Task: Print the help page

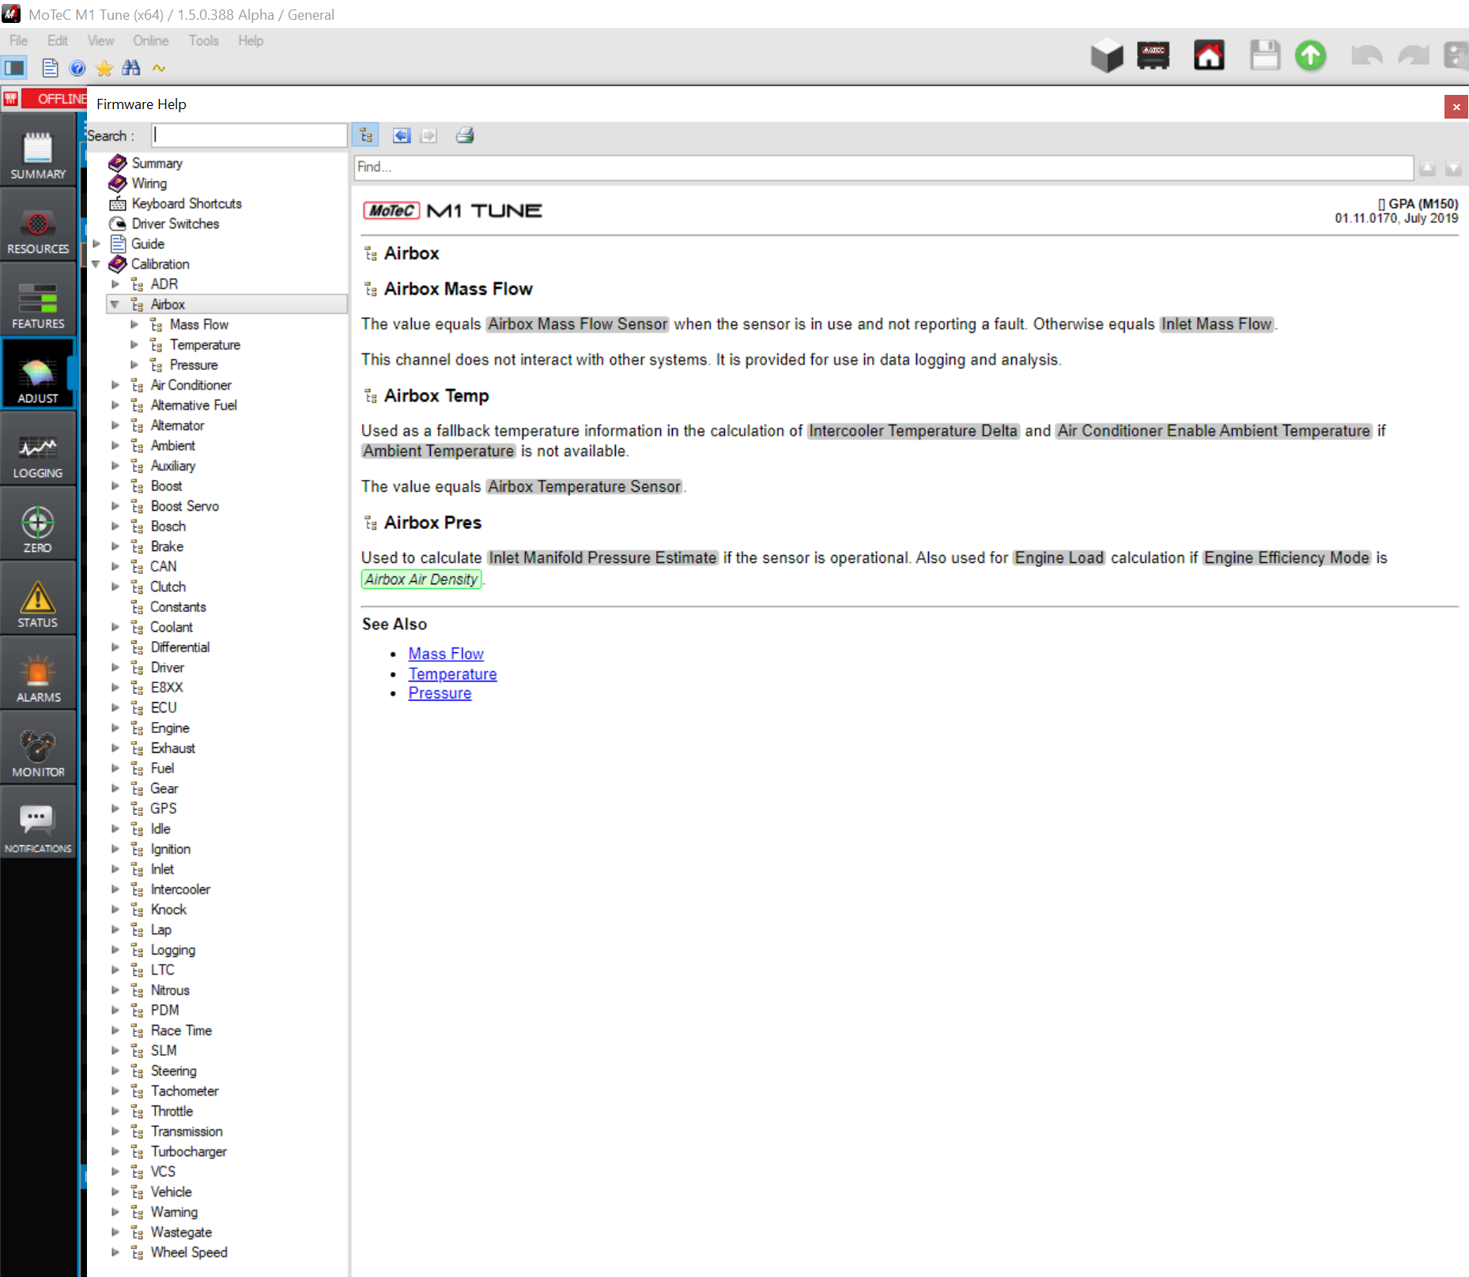Action: pos(465,136)
